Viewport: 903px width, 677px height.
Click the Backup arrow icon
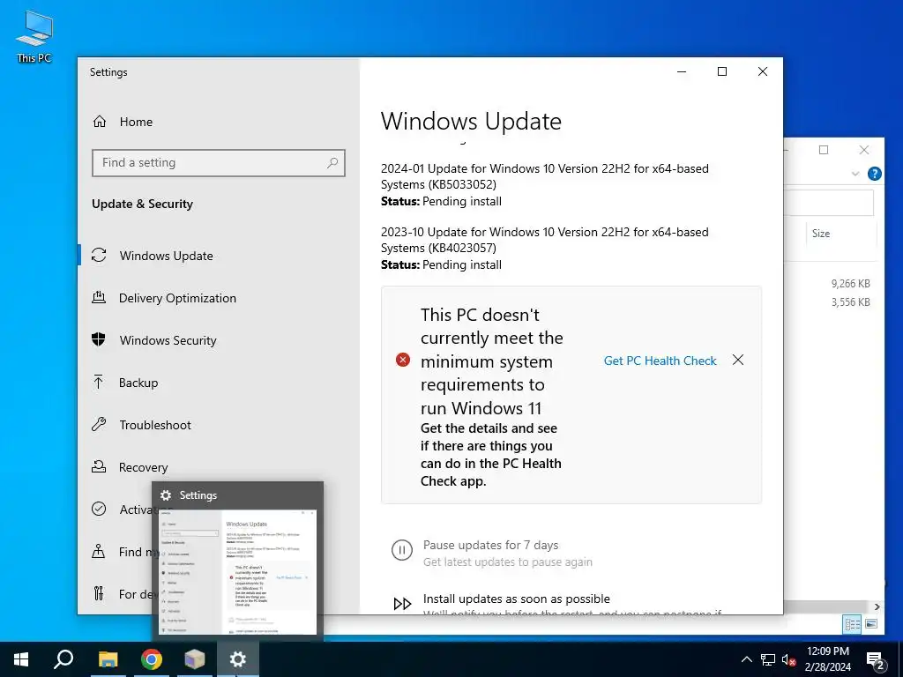coord(99,383)
